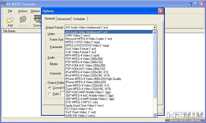Click the output Path text field
Viewport: 206px width, 123px height.
pos(63,94)
